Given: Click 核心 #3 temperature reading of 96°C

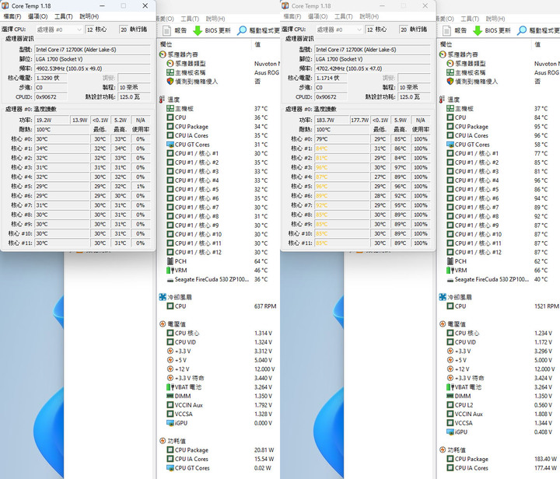Looking at the screenshot, I should pos(342,167).
